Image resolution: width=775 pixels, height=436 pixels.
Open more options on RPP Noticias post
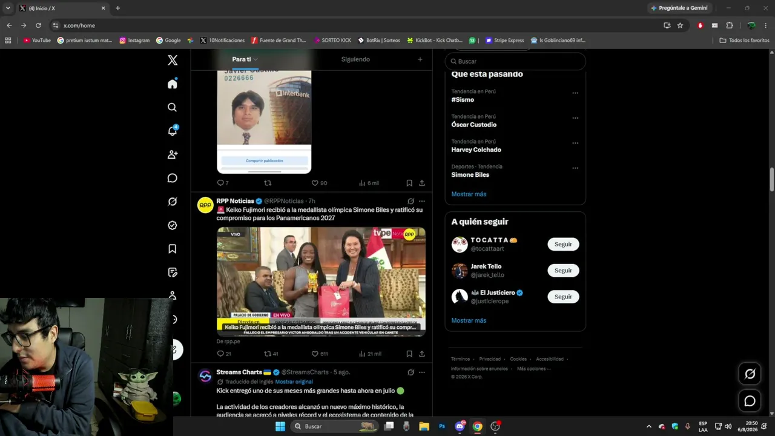pyautogui.click(x=422, y=201)
